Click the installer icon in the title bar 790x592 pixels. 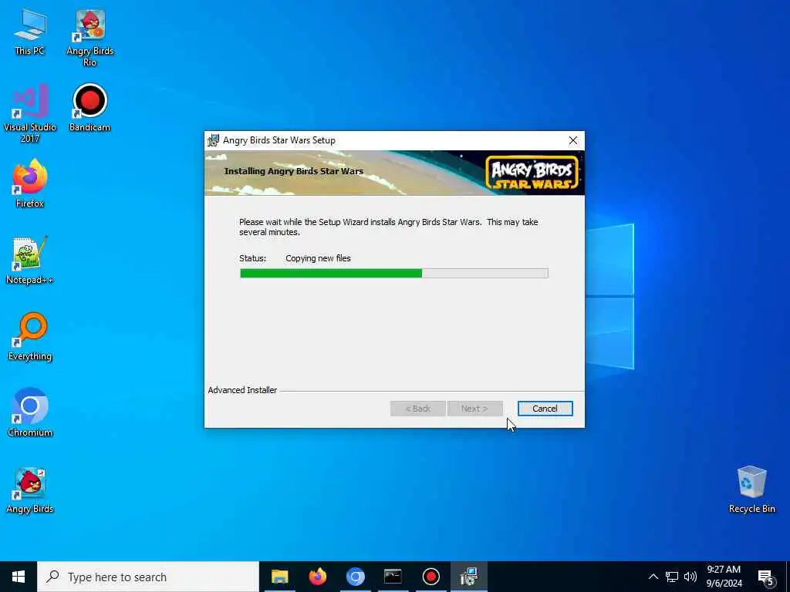(214, 140)
